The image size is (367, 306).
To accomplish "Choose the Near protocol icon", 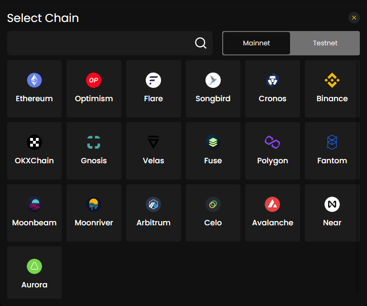I will tap(332, 204).
